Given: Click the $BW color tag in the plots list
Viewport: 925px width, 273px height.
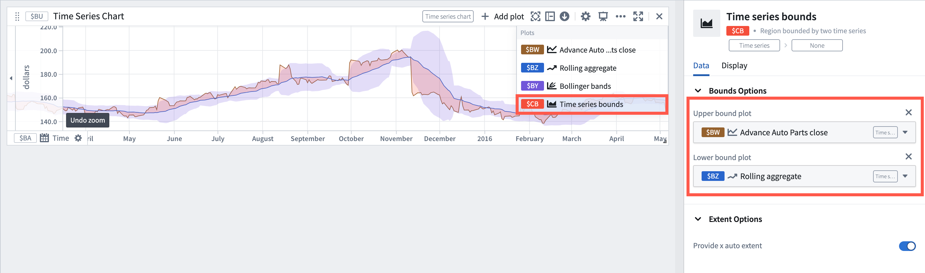Looking at the screenshot, I should [x=532, y=50].
